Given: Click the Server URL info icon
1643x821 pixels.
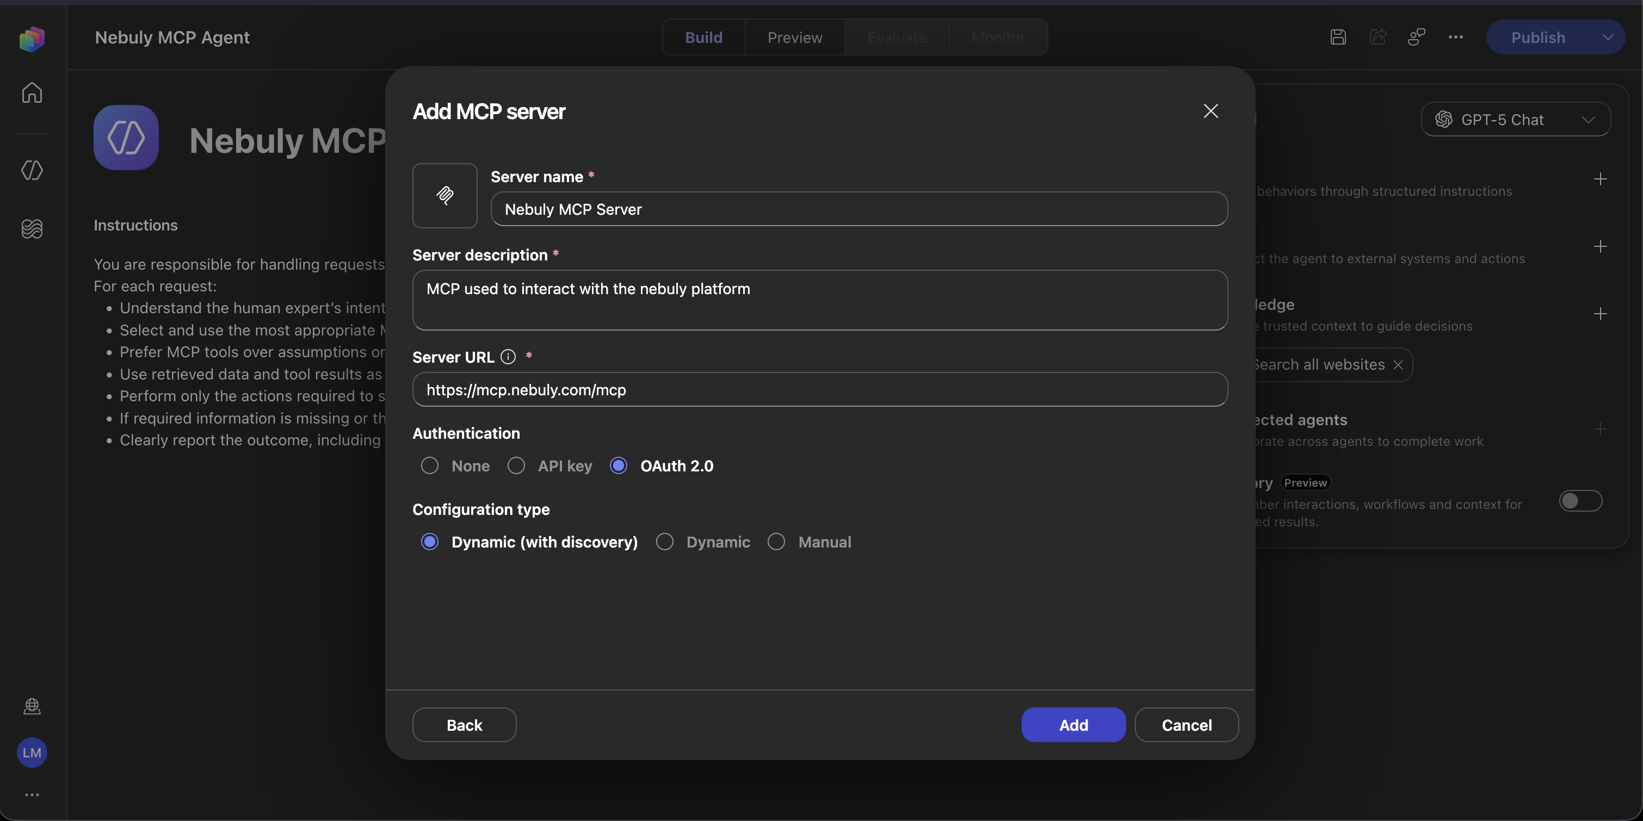Looking at the screenshot, I should [508, 356].
